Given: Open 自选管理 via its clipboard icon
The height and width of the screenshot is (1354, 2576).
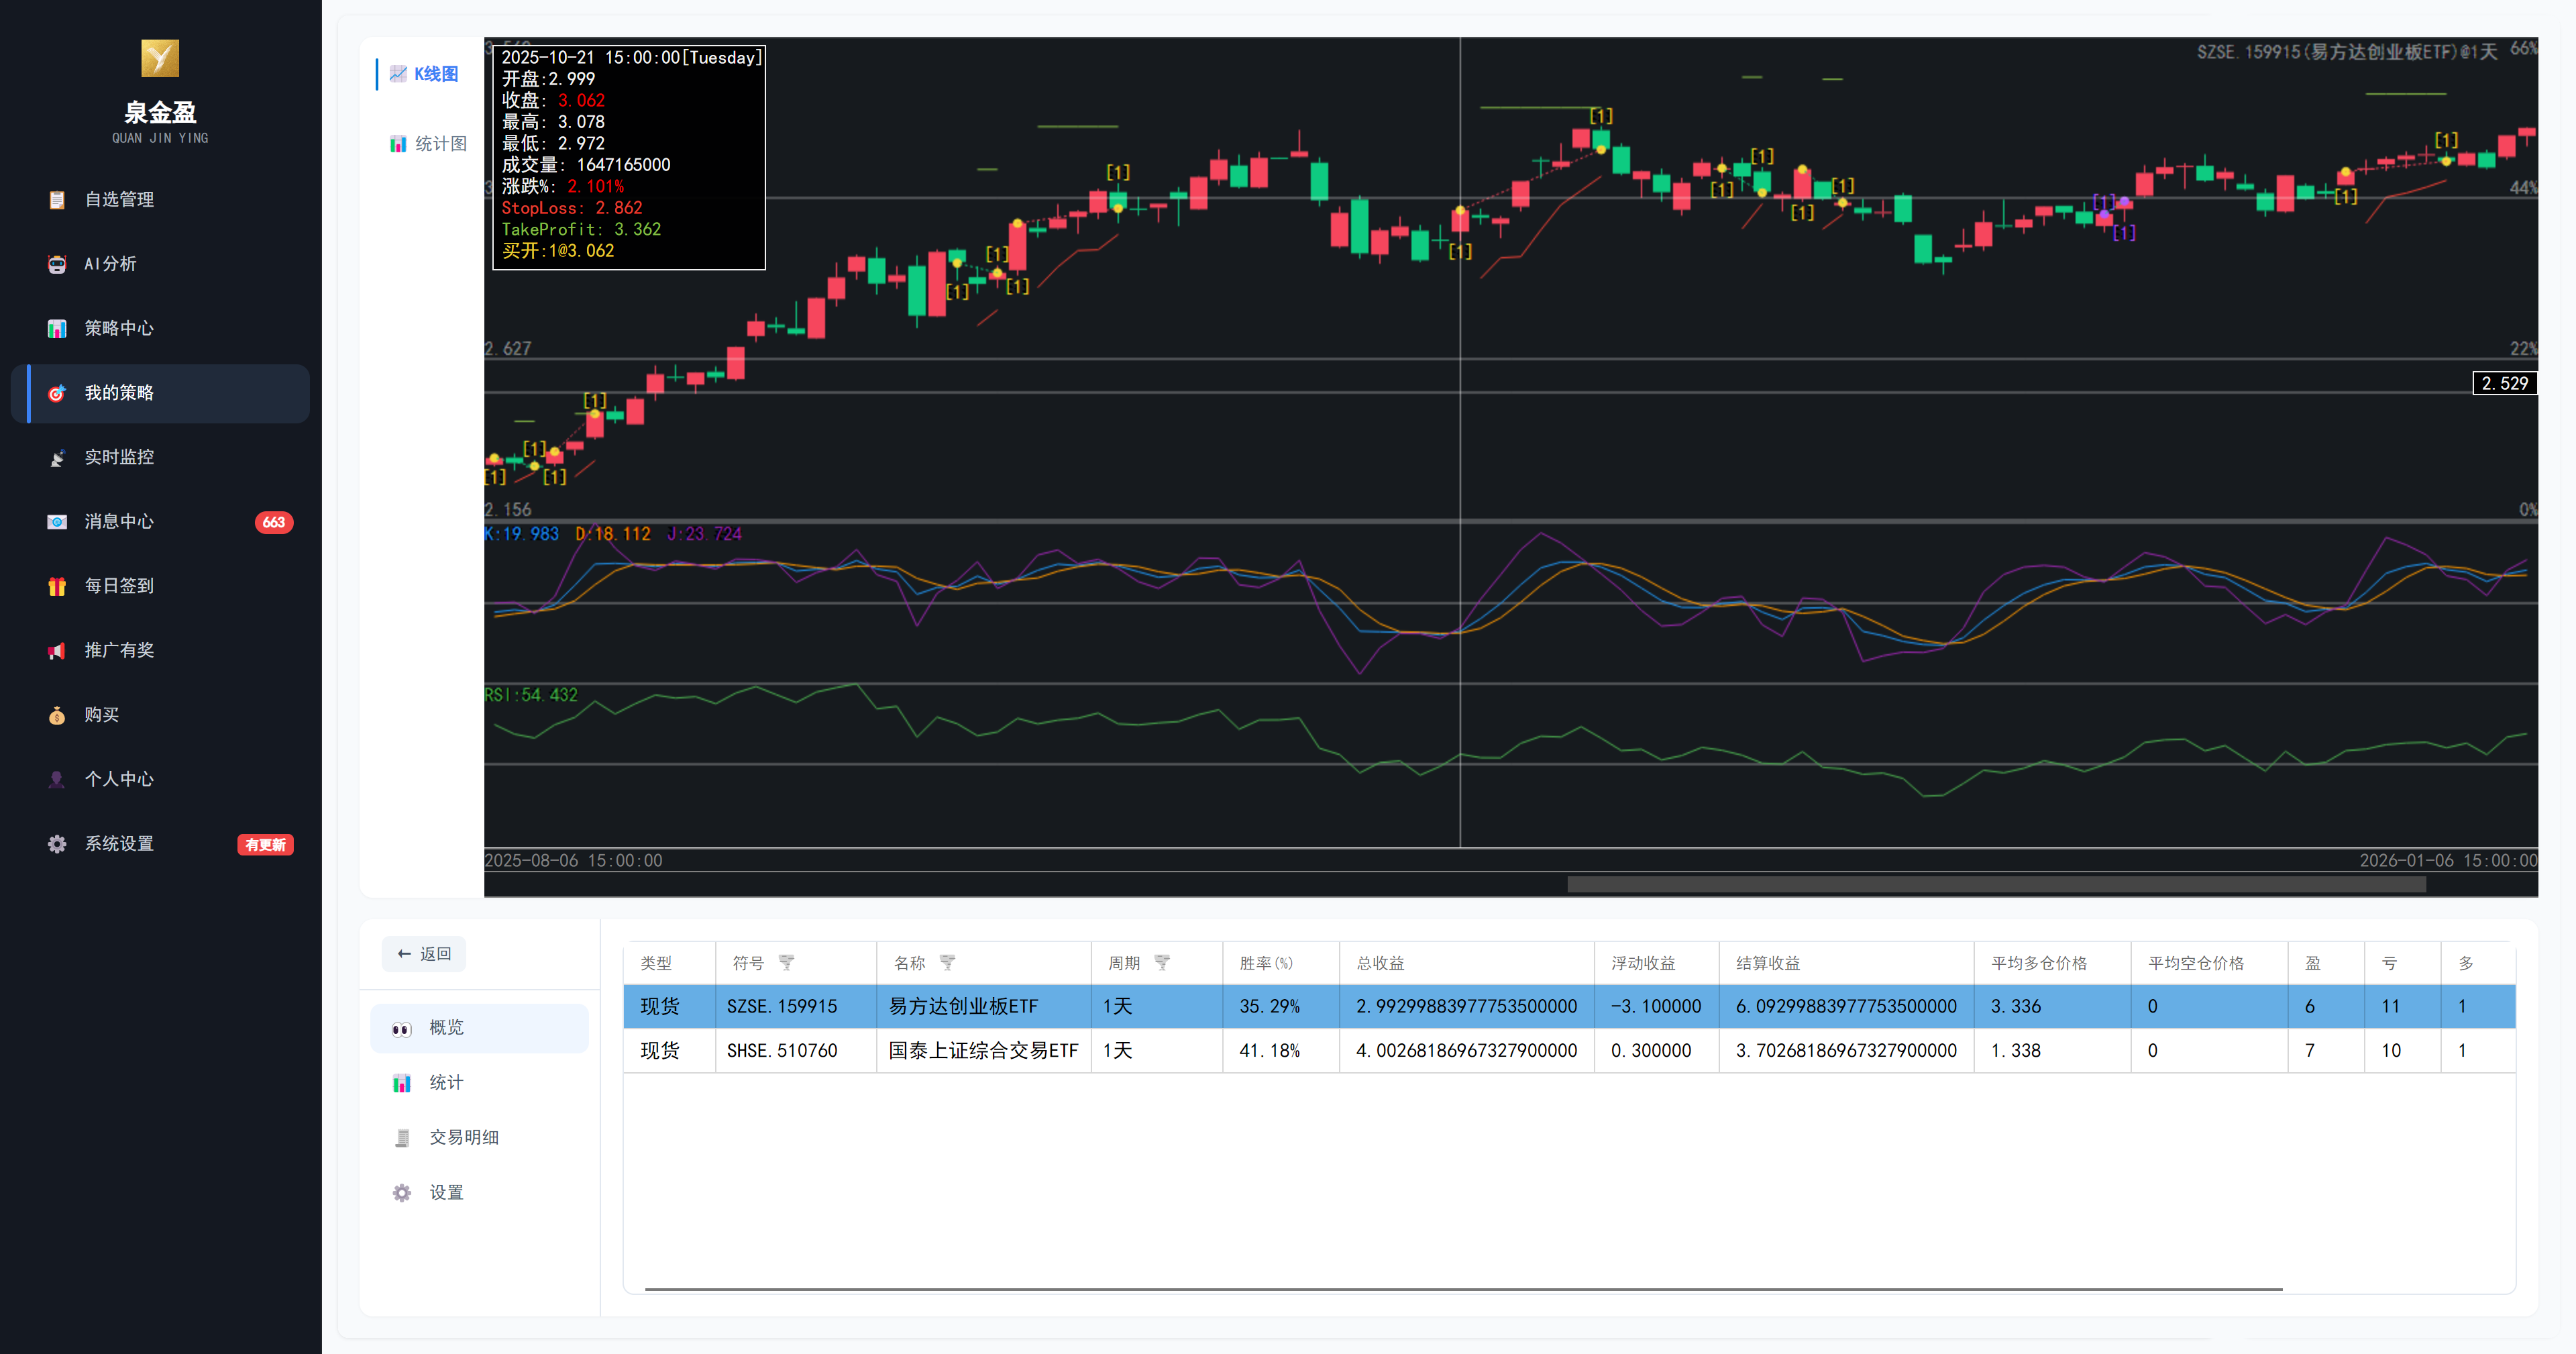Looking at the screenshot, I should [x=57, y=200].
